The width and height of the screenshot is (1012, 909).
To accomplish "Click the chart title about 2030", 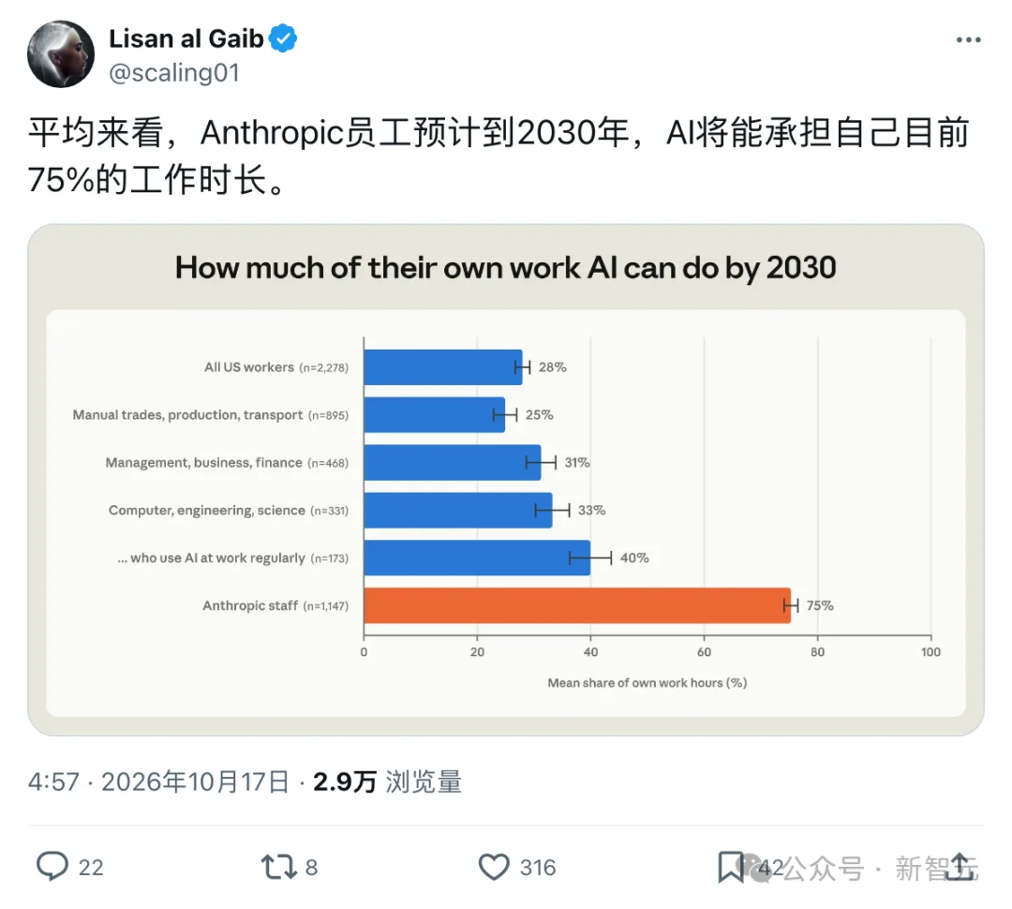I will pyautogui.click(x=506, y=267).
